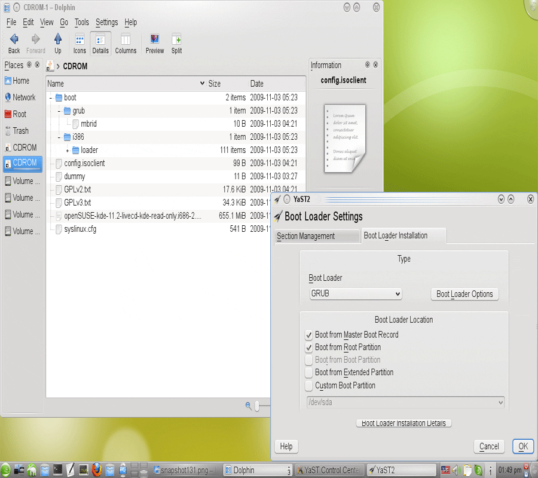
Task: Open Network in the Places panel
Action: tap(20, 97)
